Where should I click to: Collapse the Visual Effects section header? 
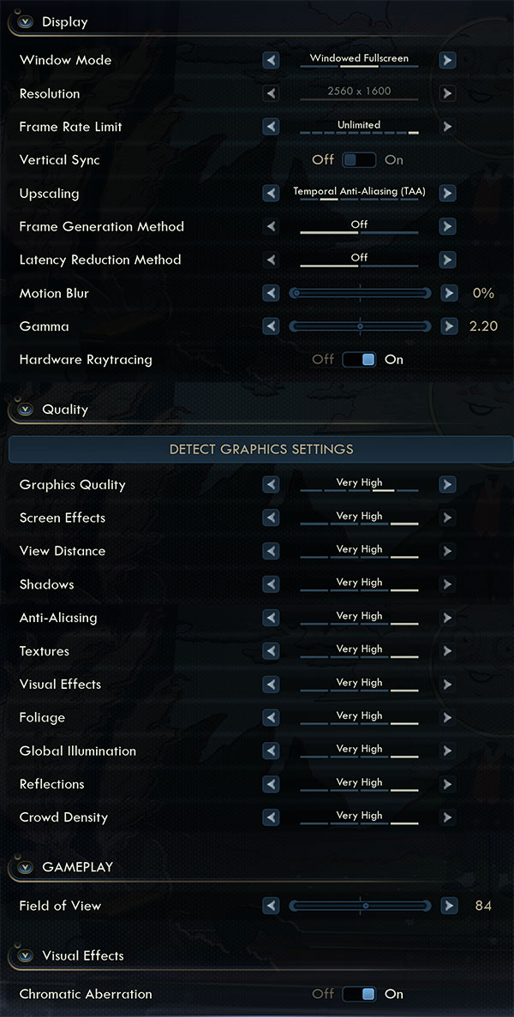coord(25,956)
